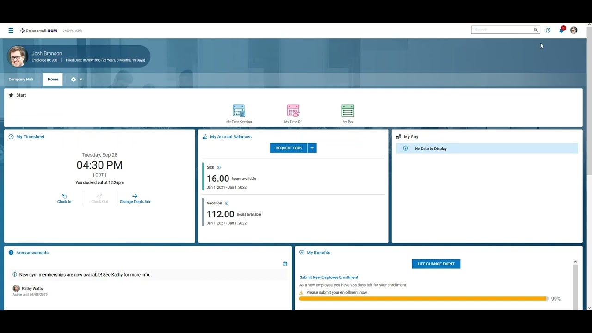Open Announcements settings gear
Viewport: 592px width, 333px height.
click(285, 264)
